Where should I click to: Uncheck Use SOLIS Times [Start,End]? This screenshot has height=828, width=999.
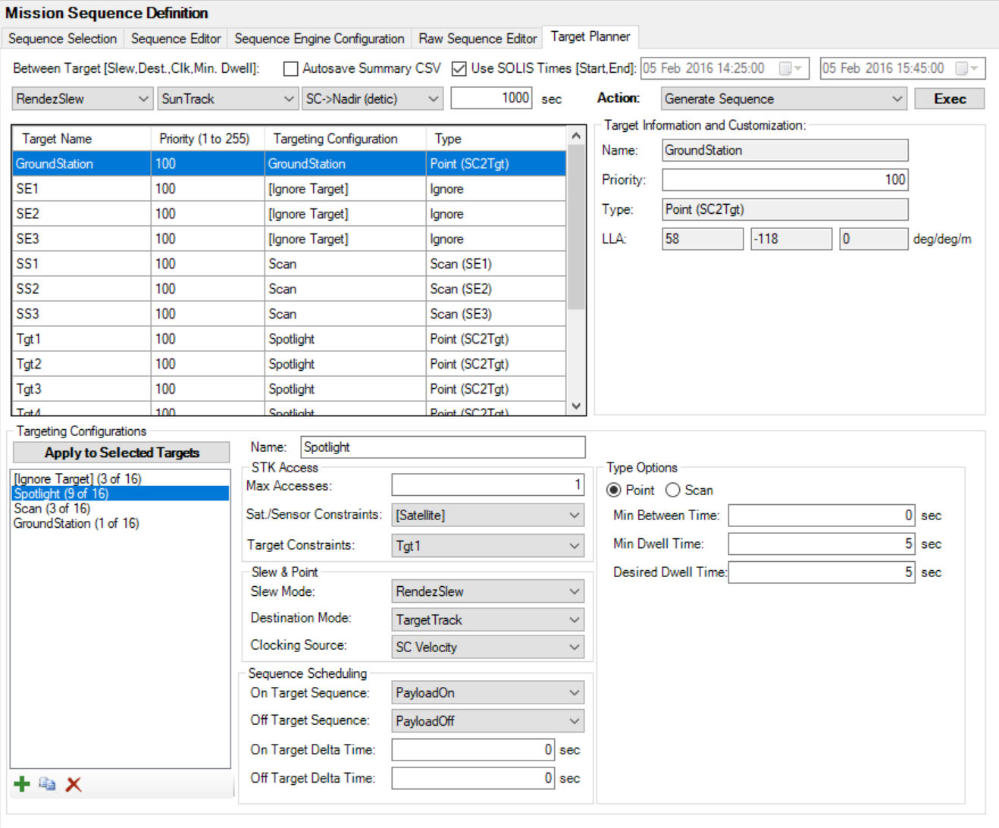(x=458, y=68)
